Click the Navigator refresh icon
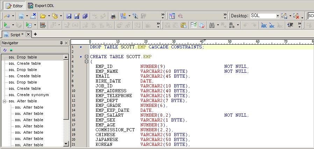This screenshot has height=149, width=314. coord(5,50)
